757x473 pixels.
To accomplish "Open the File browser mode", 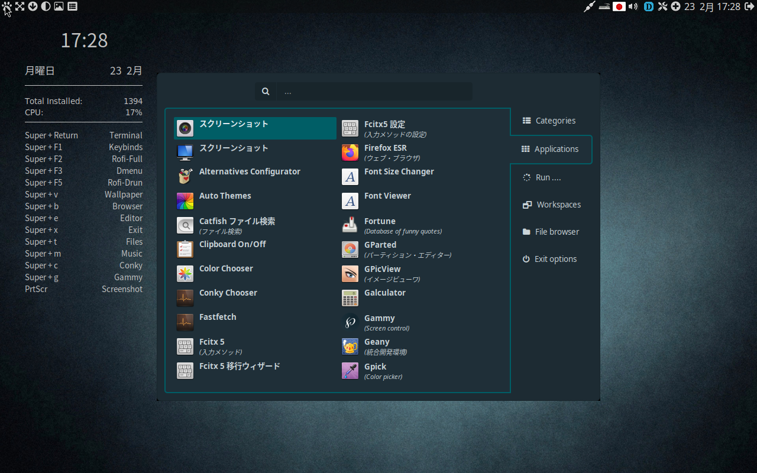I will (x=551, y=232).
